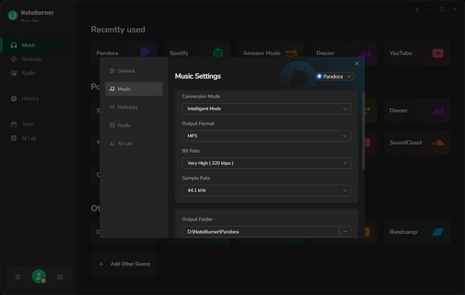Image resolution: width=465 pixels, height=295 pixels.
Task: Click the General sliders icon in settings
Action: click(x=112, y=70)
